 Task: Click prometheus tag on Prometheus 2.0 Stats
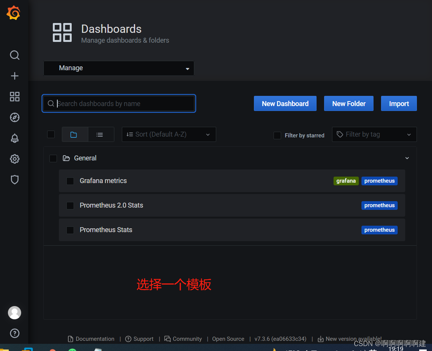coord(380,206)
